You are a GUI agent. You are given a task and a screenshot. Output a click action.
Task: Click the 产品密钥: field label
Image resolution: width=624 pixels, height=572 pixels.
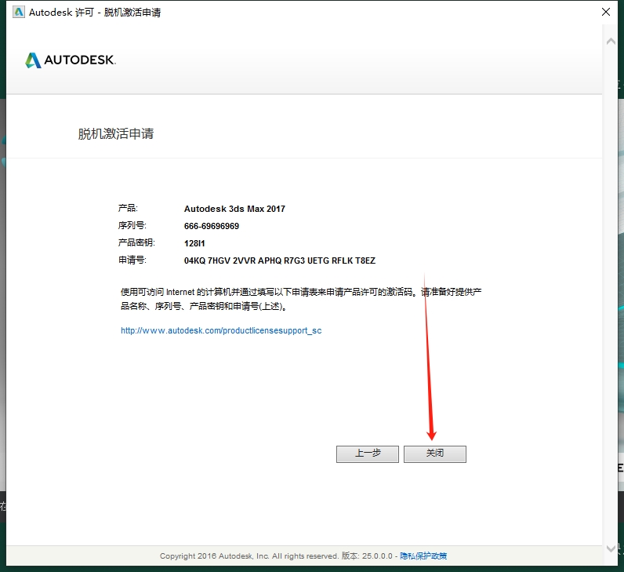(x=136, y=243)
